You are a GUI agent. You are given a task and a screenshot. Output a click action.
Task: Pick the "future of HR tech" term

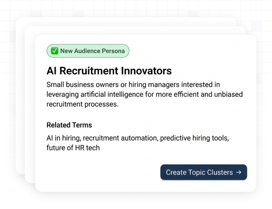pyautogui.click(x=73, y=148)
